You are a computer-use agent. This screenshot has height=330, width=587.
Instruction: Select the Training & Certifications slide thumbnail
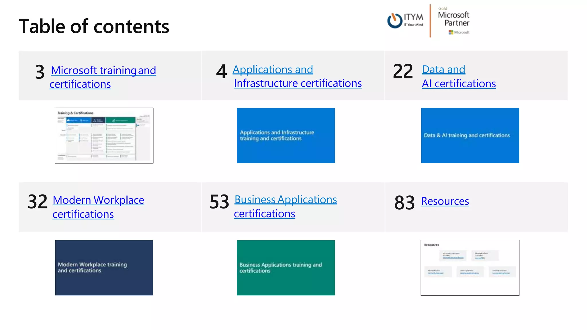pyautogui.click(x=104, y=135)
